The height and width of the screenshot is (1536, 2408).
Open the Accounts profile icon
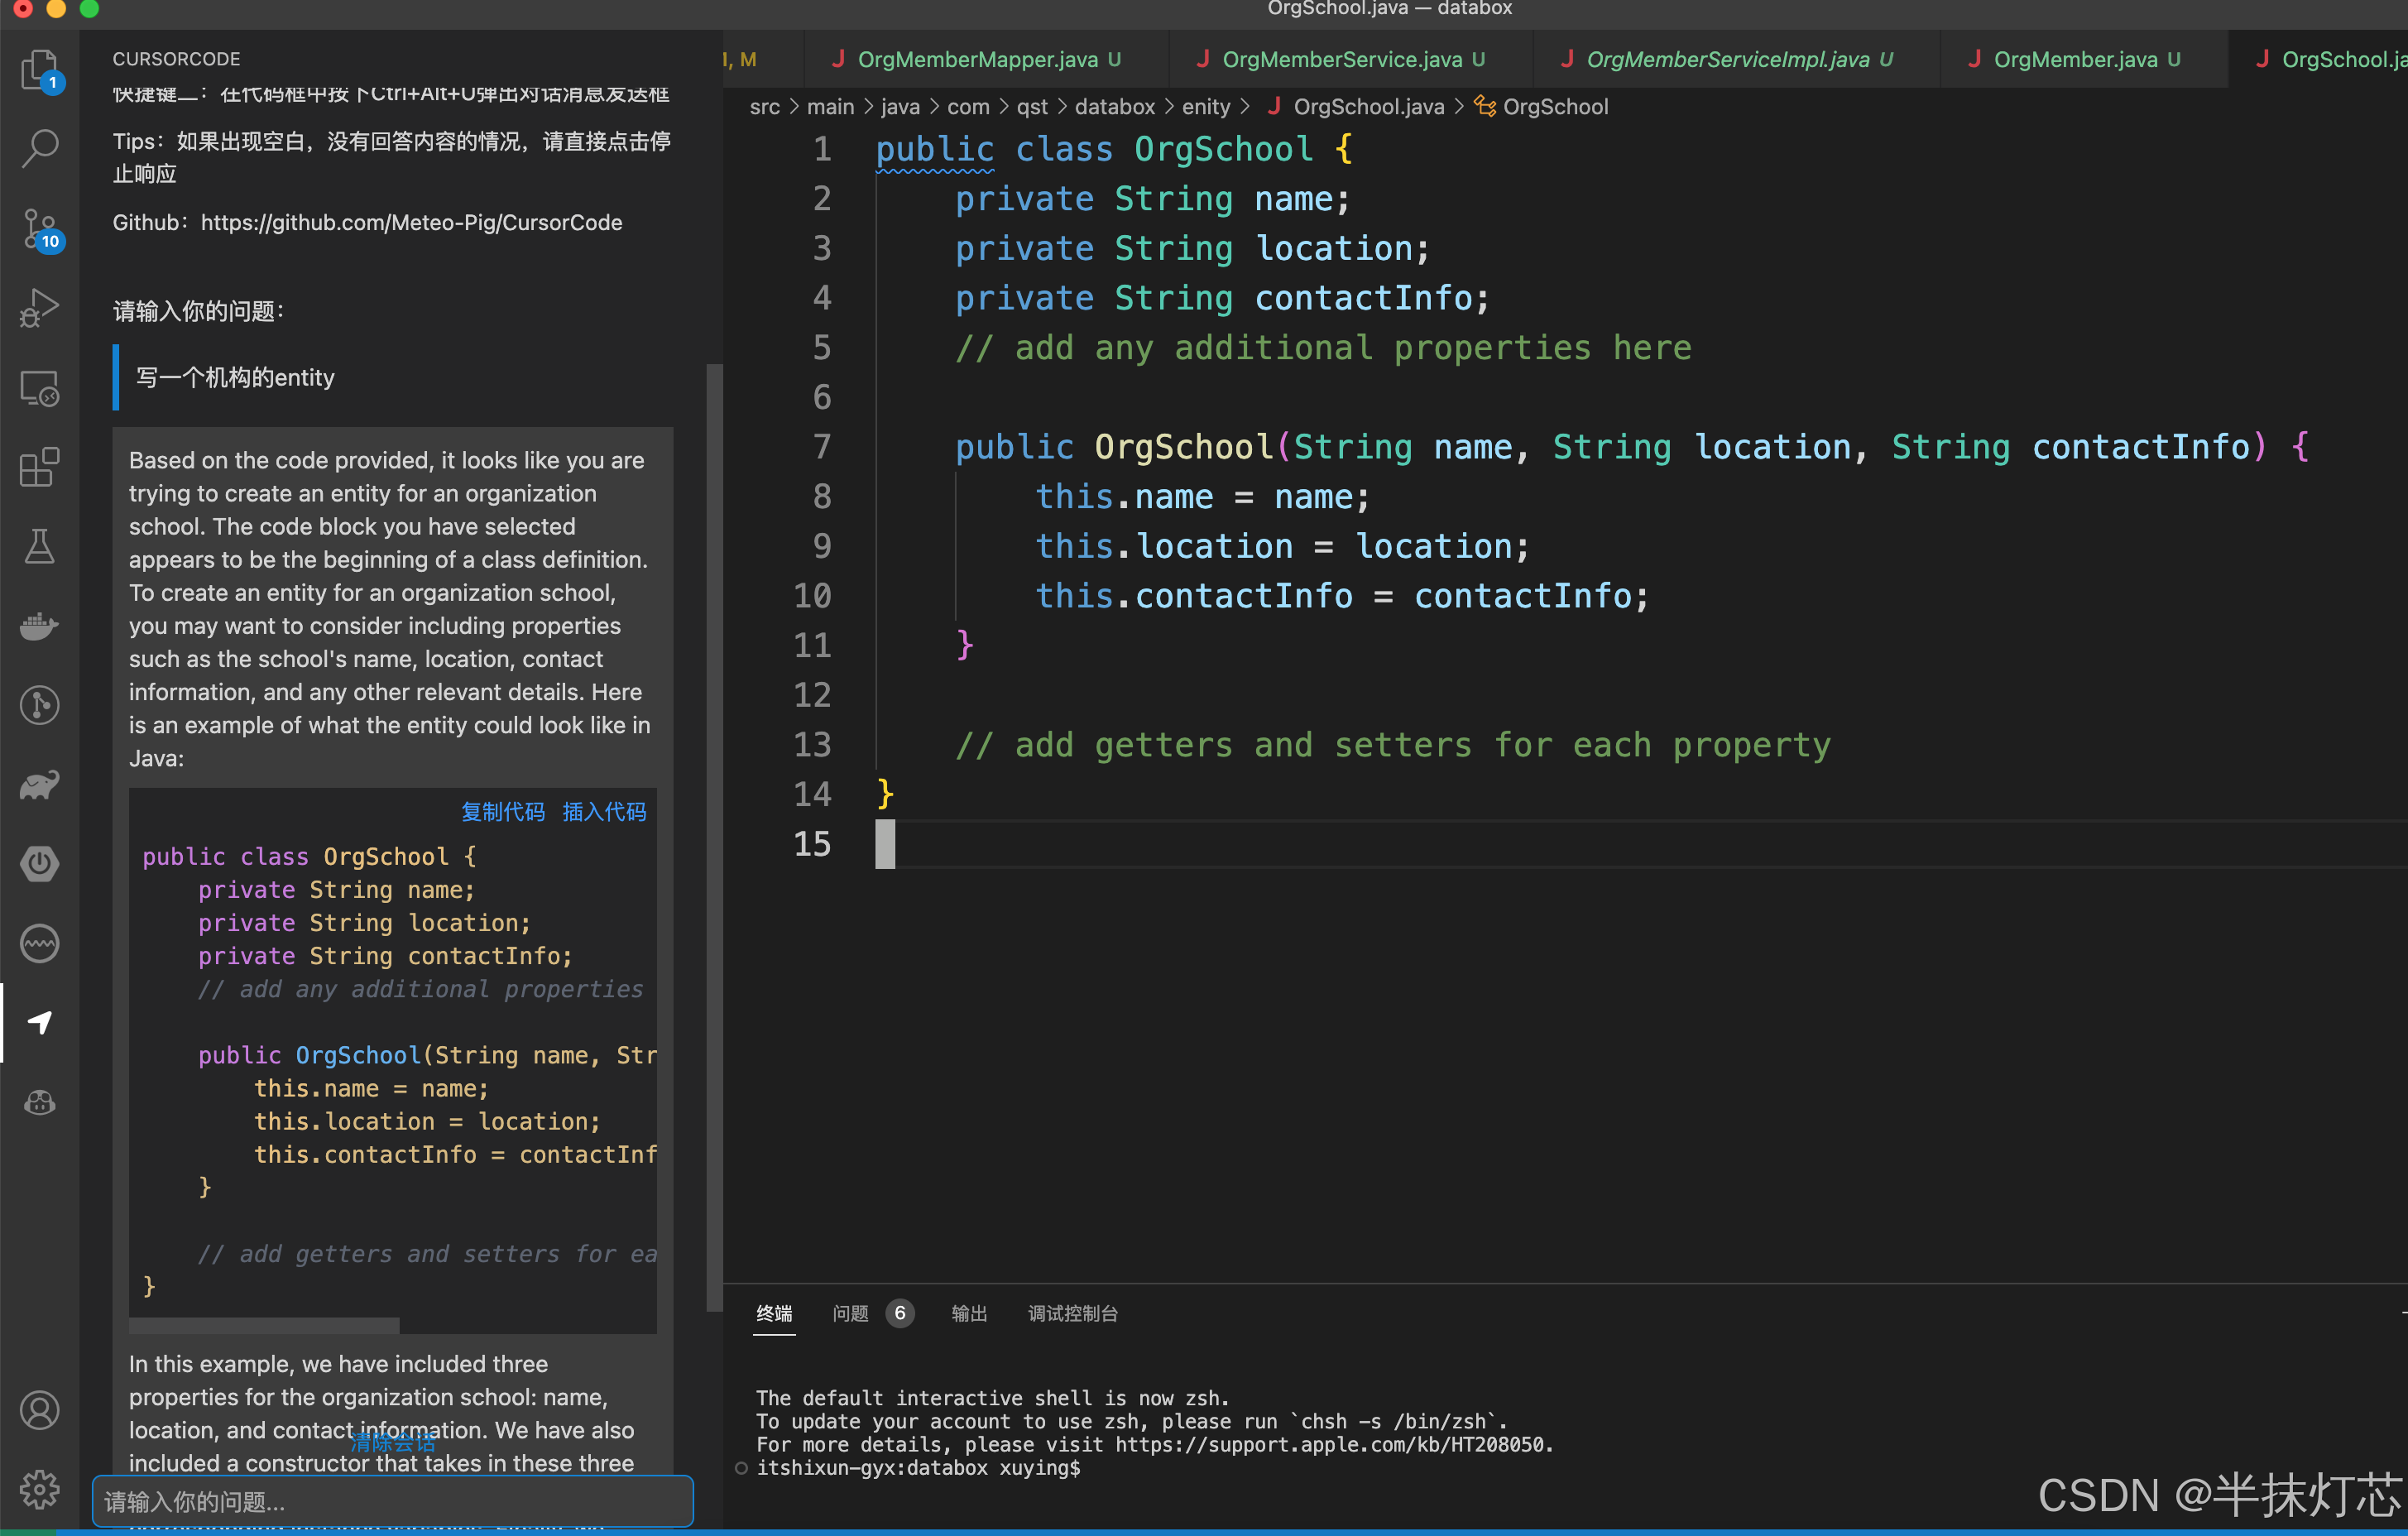pos(39,1410)
